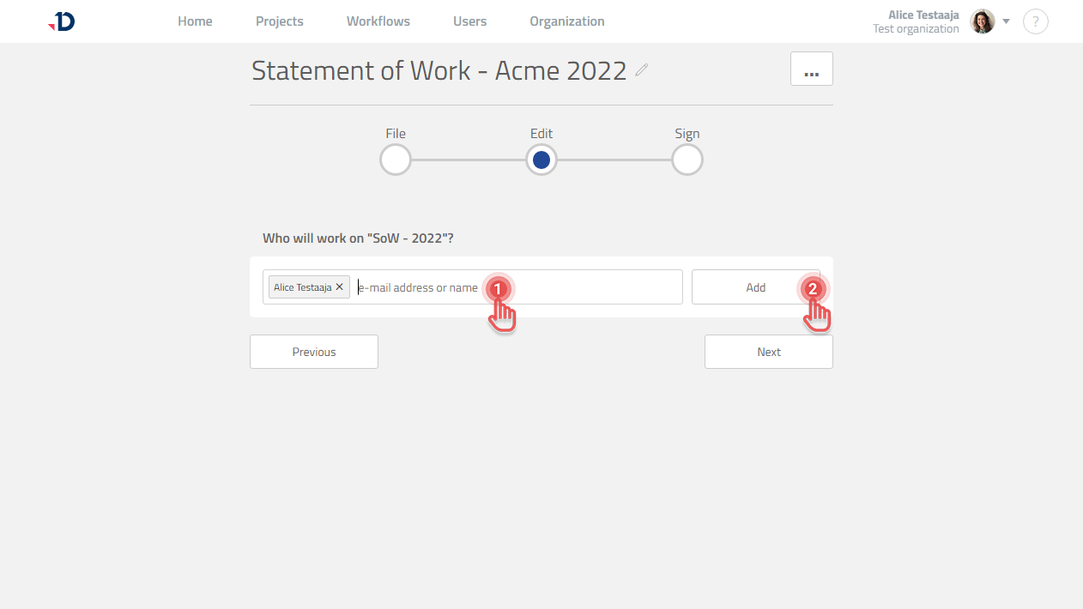Open account options under Alice Testaaja name
Image resolution: width=1083 pixels, height=609 pixels.
(923, 14)
